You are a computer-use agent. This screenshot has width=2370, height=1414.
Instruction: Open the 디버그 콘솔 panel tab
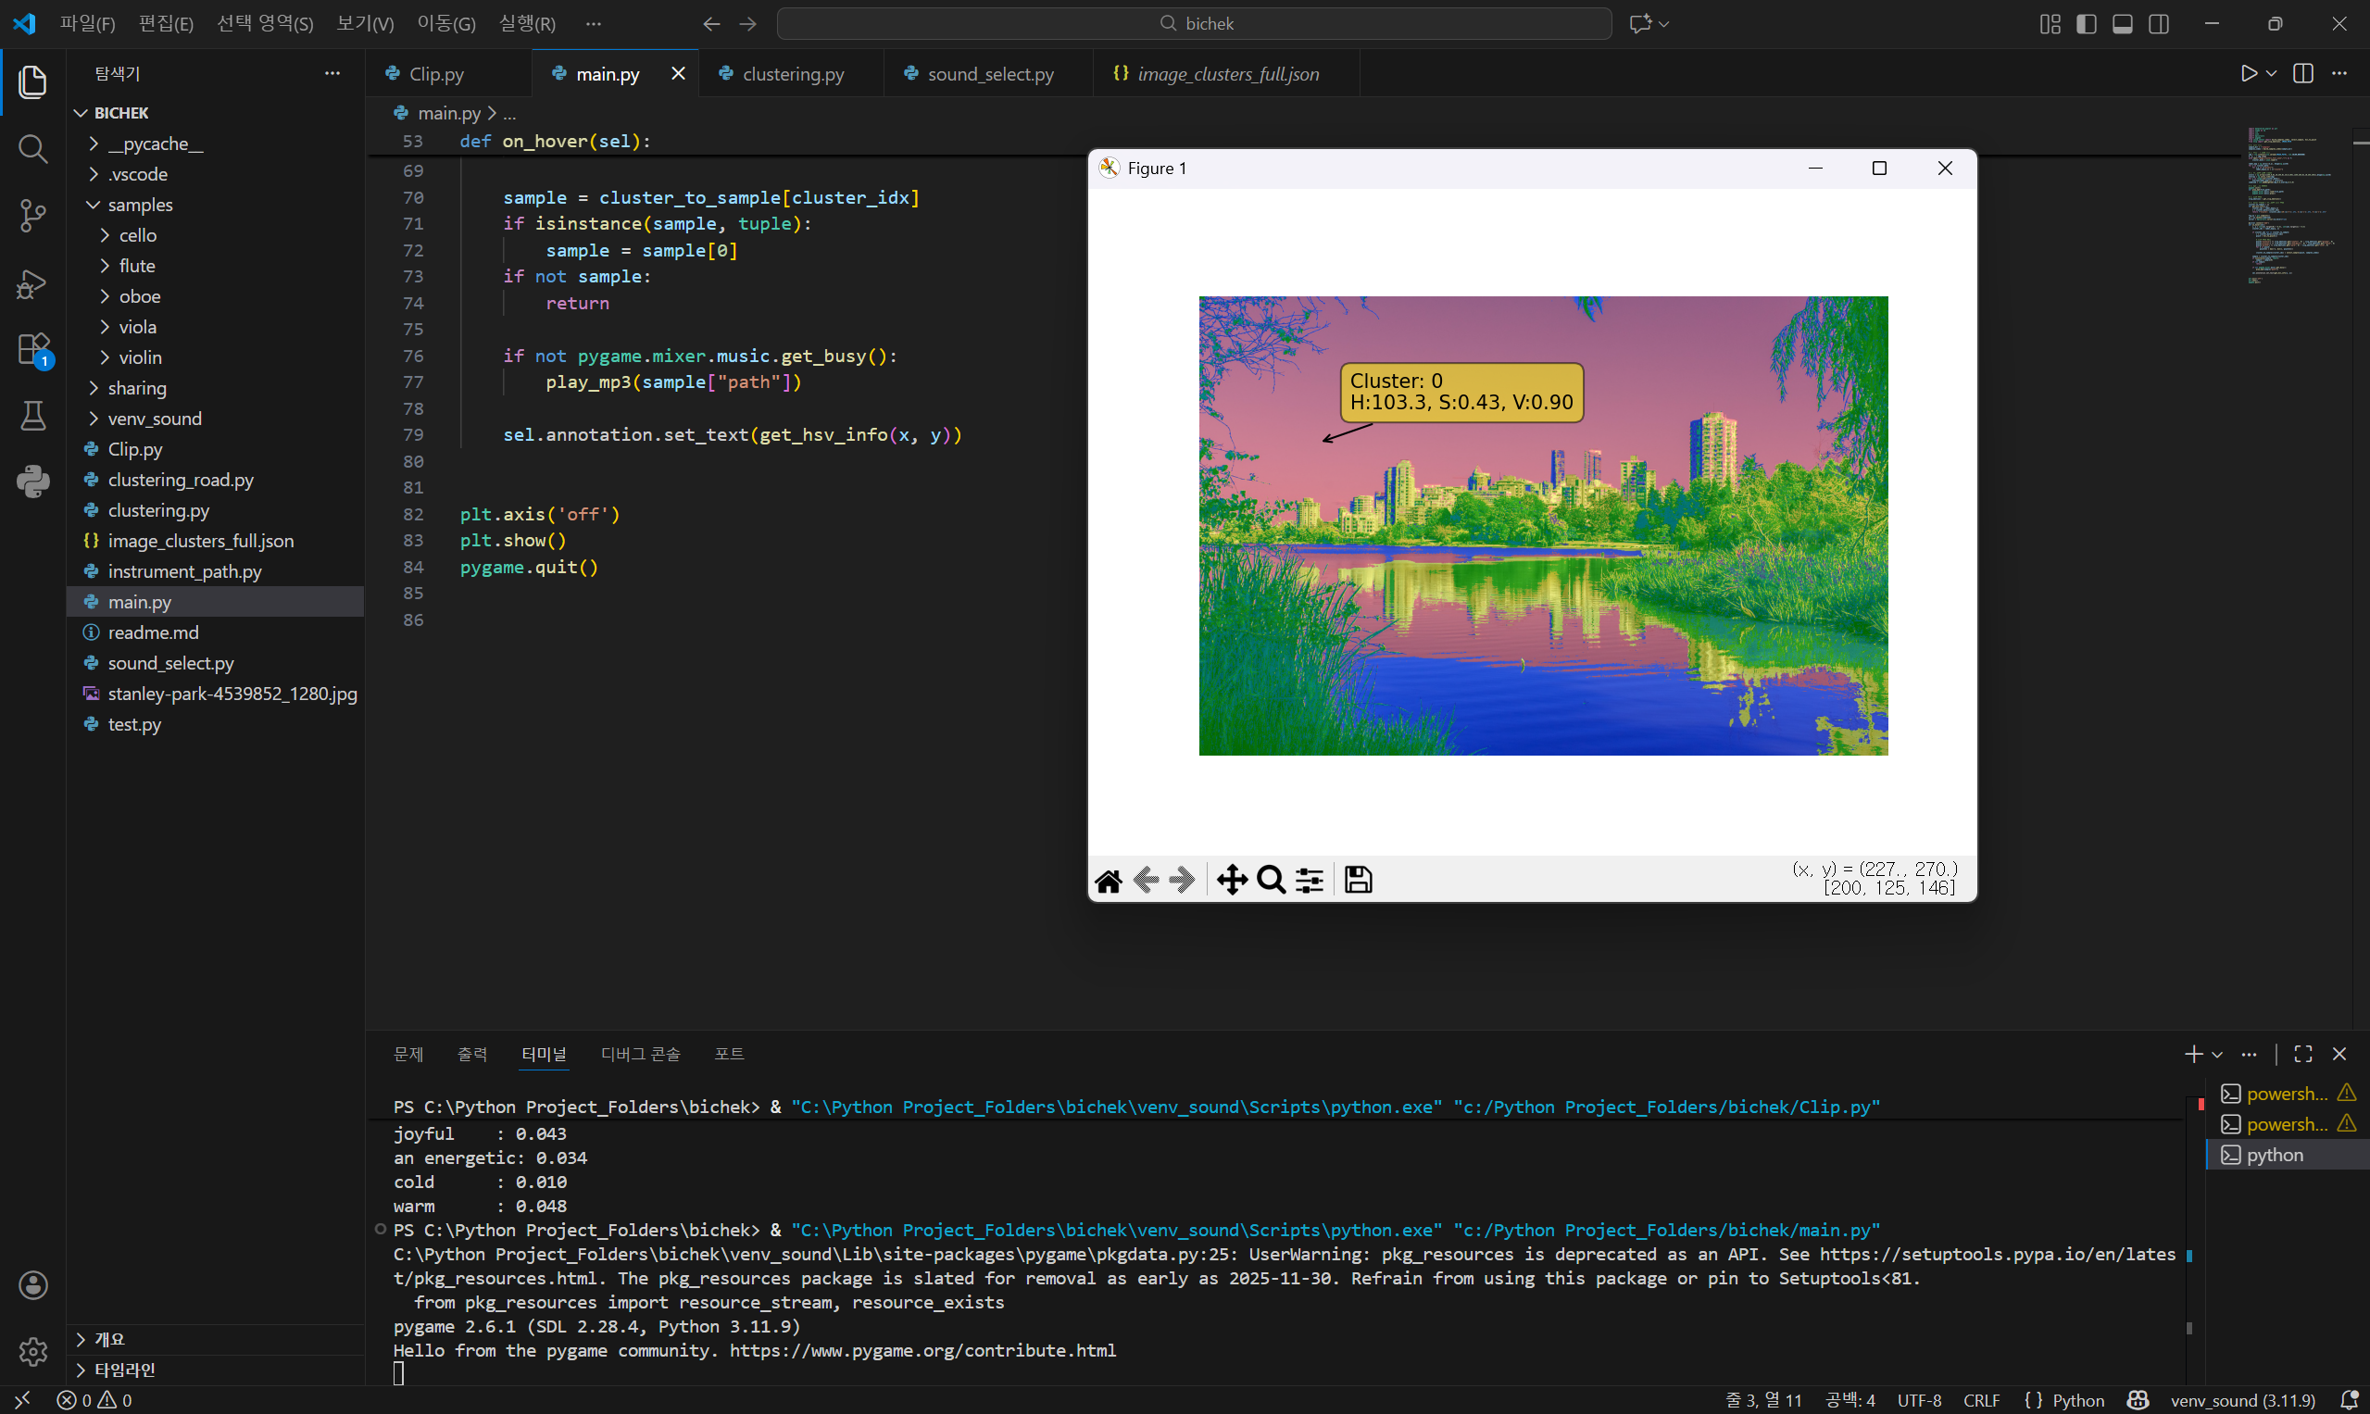click(x=640, y=1054)
